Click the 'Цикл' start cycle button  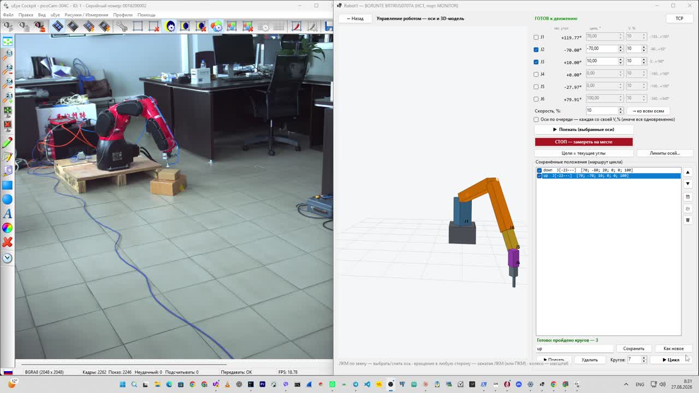671,360
